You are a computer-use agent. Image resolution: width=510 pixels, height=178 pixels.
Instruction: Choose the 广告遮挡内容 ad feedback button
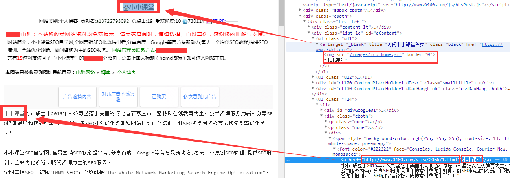pyautogui.click(x=77, y=96)
